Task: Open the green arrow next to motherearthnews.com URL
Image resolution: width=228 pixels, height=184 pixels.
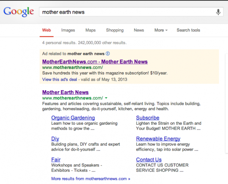Action: point(106,98)
